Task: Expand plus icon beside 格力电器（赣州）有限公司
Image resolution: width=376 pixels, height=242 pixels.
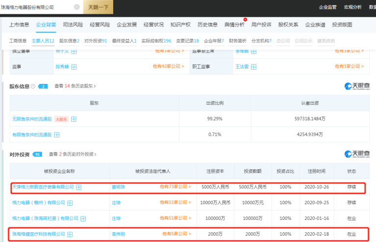Action: 70,203
